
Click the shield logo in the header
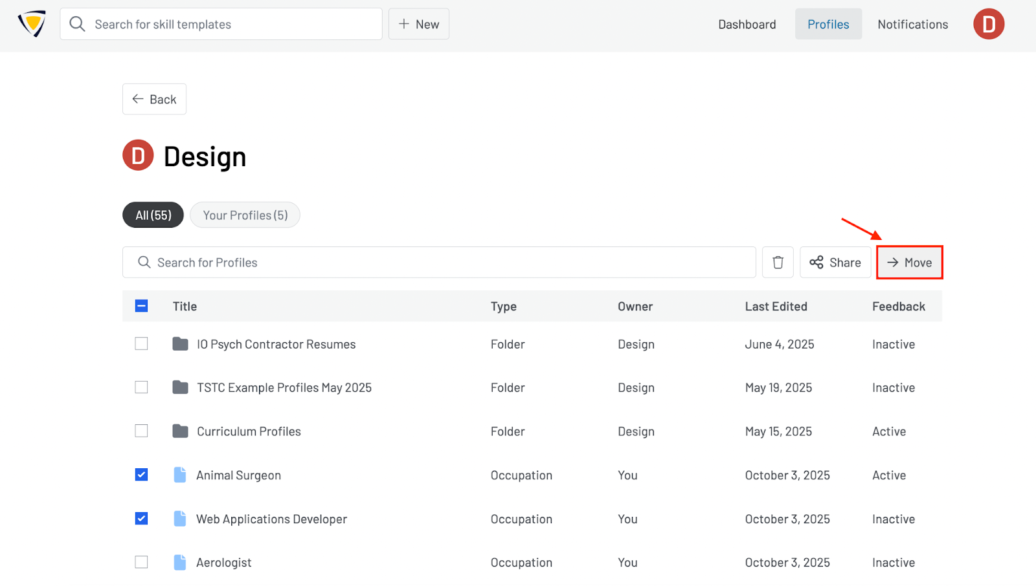point(32,24)
